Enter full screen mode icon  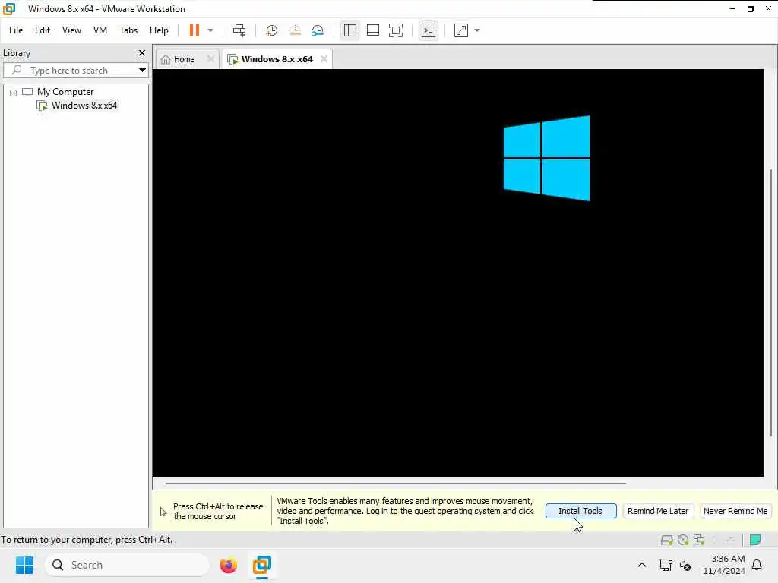[x=395, y=30]
